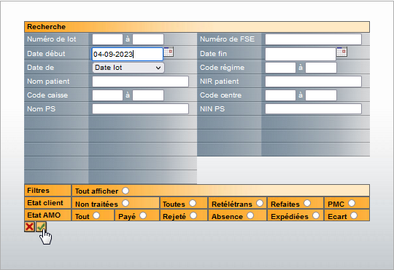
Task: Select the Toutes client state radio
Action: click(193, 203)
